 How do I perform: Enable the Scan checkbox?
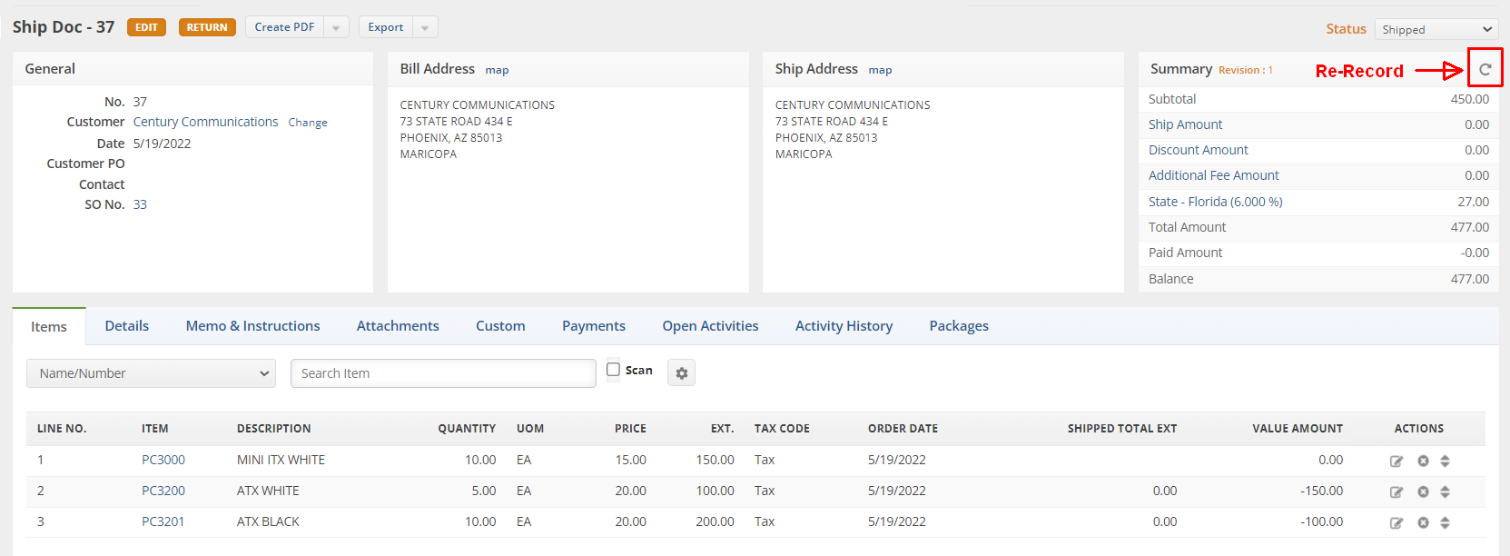(x=613, y=369)
